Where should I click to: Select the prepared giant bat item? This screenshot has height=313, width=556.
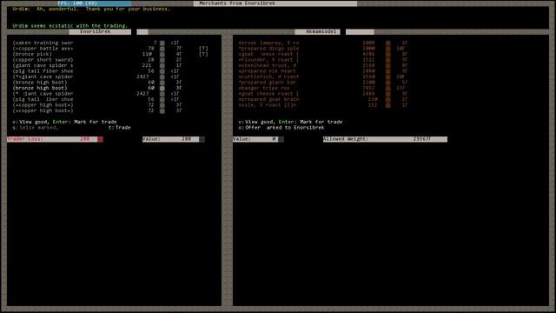point(268,83)
